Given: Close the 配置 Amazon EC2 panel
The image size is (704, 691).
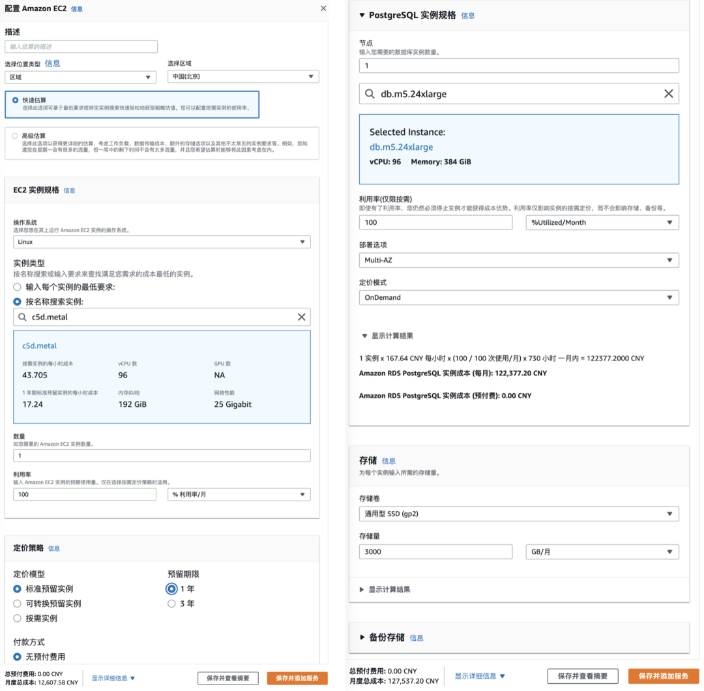Looking at the screenshot, I should 323,8.
